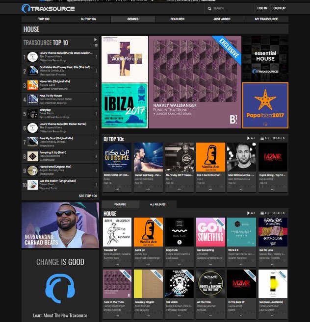Switch to All Releases tab
This screenshot has height=322, width=310.
(x=157, y=204)
